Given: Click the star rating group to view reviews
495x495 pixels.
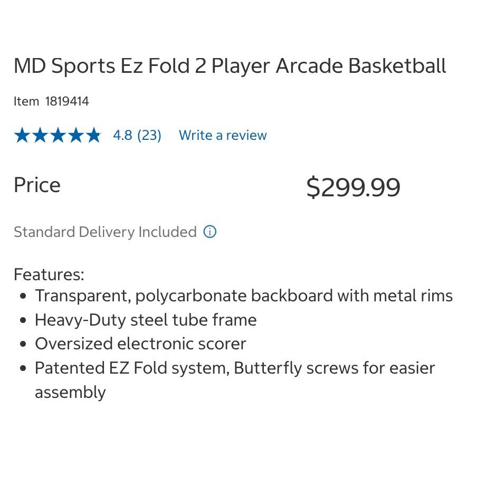Looking at the screenshot, I should tap(58, 135).
